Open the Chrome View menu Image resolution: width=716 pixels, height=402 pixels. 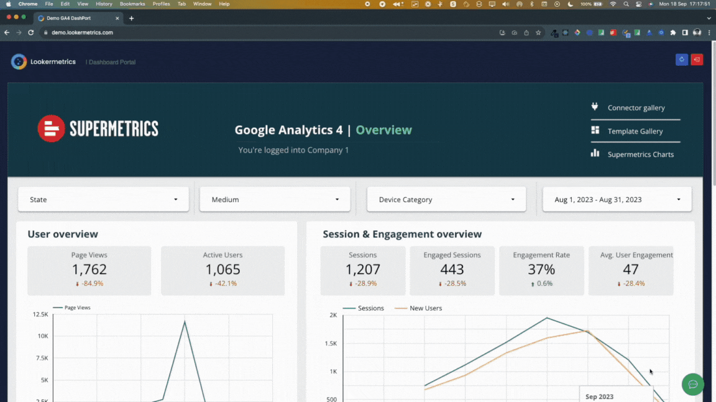(83, 4)
